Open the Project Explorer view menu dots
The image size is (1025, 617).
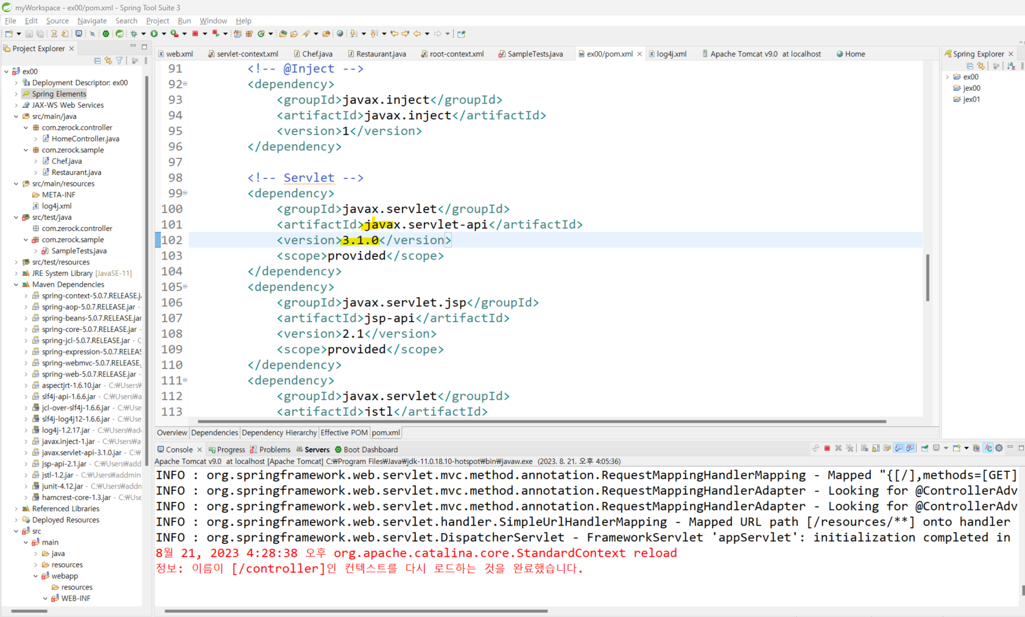tap(146, 60)
